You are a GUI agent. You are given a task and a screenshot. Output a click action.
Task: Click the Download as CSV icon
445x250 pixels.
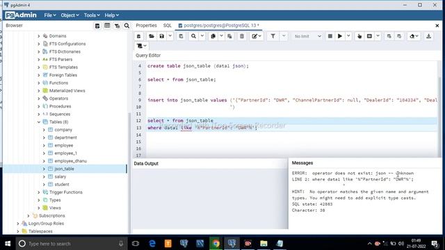tap(428, 36)
